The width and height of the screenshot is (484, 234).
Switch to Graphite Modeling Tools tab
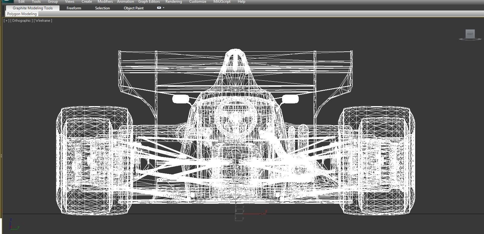33,8
